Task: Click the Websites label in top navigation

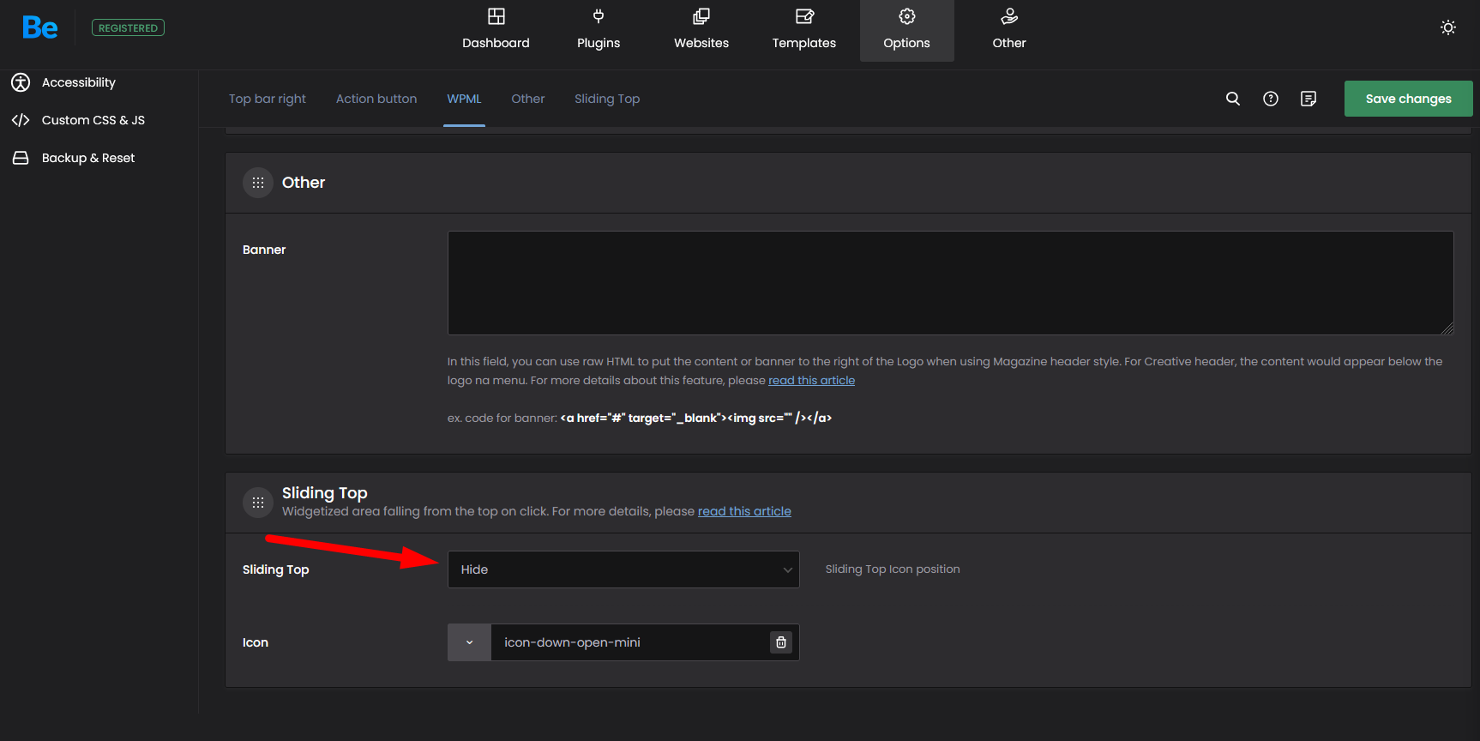Action: pos(701,43)
